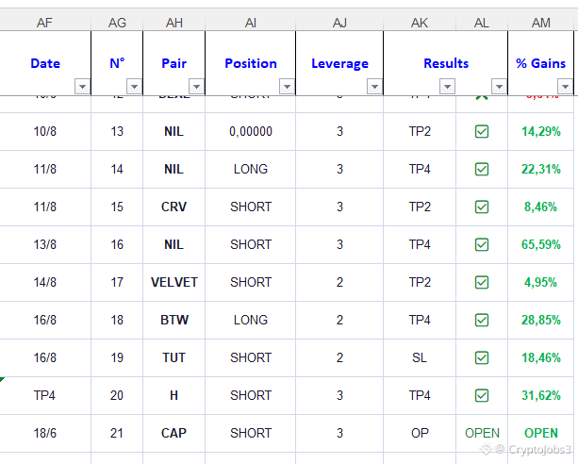The height and width of the screenshot is (464, 578).
Task: Click the % Gains header cell
Action: coord(541,63)
